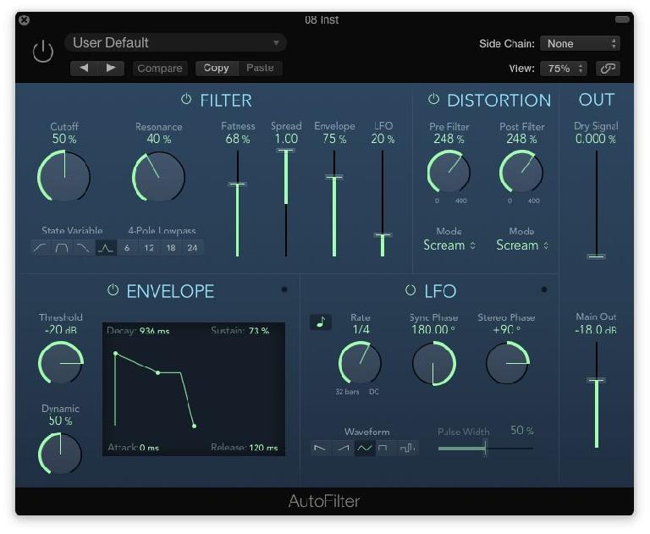Click the Attack 0 ms value
The width and height of the screenshot is (650, 534).
tap(149, 449)
